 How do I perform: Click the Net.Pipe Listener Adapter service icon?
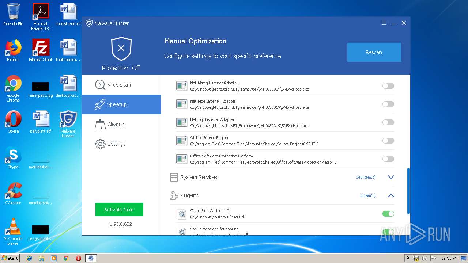tap(182, 104)
